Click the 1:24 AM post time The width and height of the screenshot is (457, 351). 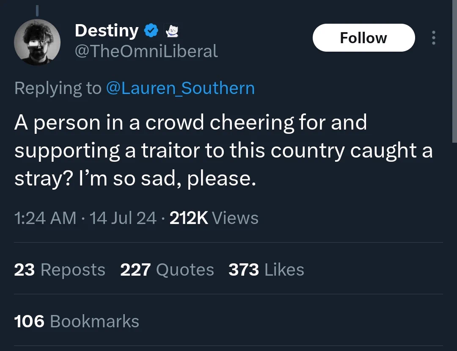[45, 218]
